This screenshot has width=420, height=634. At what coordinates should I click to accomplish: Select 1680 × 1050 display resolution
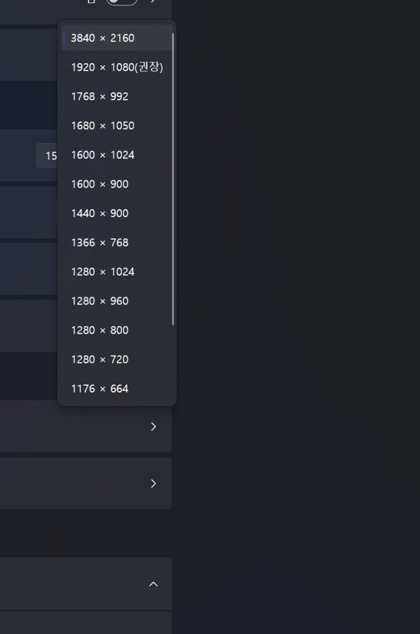coord(103,126)
